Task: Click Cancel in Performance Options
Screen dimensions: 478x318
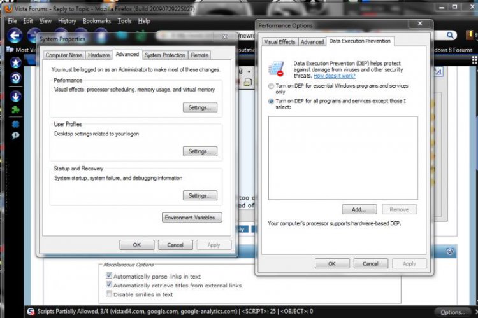Action: tap(371, 263)
